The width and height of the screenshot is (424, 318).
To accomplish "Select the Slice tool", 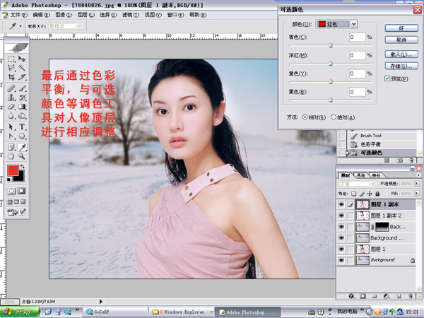I will click(x=22, y=77).
